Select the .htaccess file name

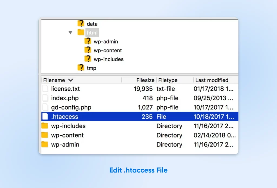65,117
